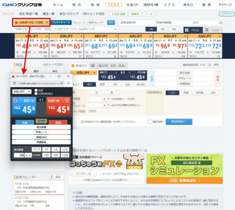Image resolution: width=235 pixels, height=210 pixels.
Task: Add +100 to trade quantity
Action: (65, 155)
